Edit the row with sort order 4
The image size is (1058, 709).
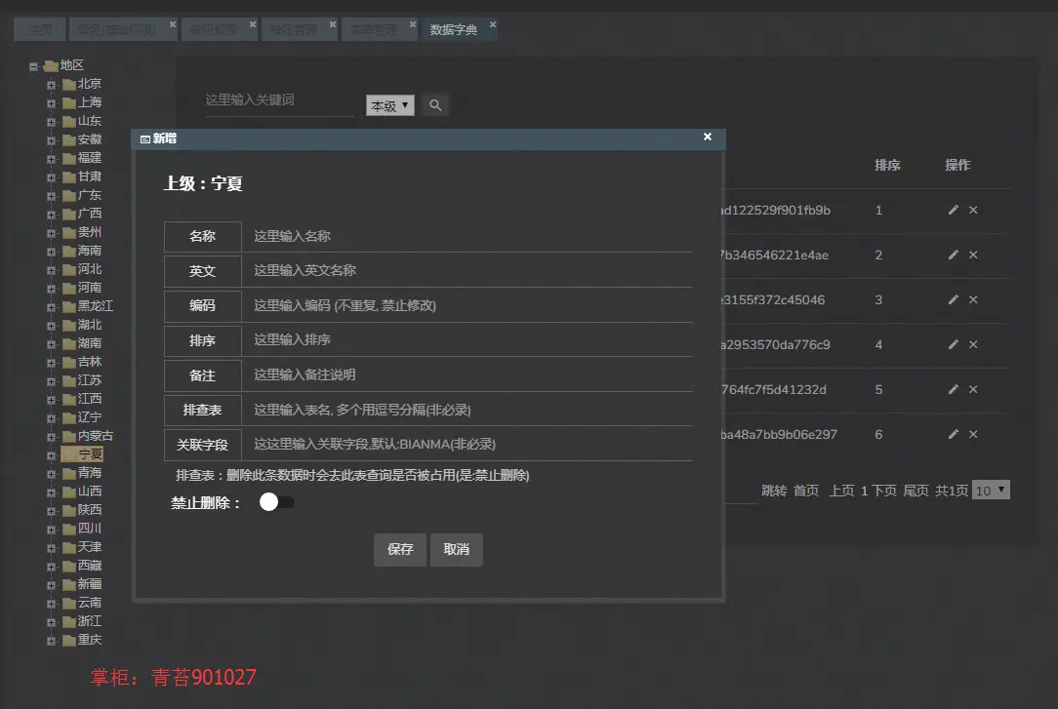pyautogui.click(x=953, y=344)
